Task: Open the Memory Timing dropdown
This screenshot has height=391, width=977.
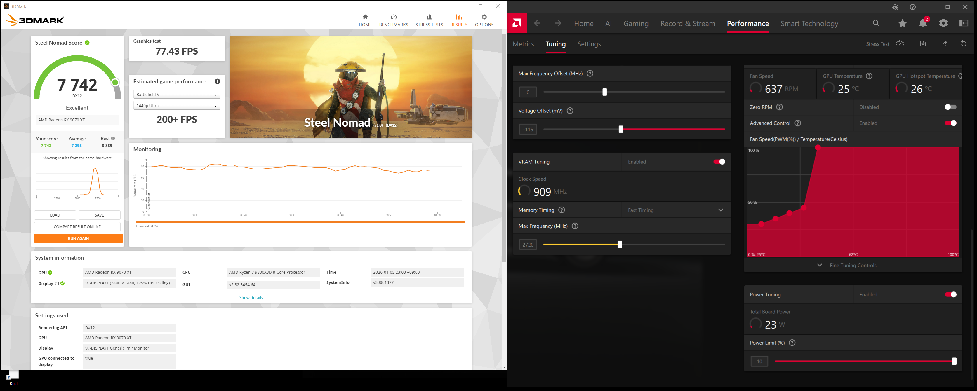Action: pos(676,210)
